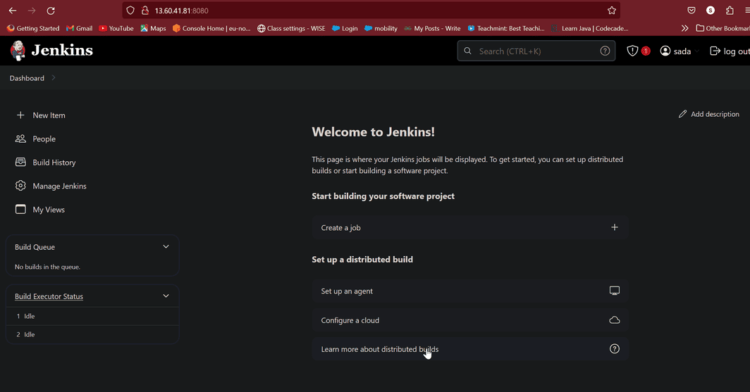Reload the page with refresh icon
The width and height of the screenshot is (750, 392).
(51, 11)
